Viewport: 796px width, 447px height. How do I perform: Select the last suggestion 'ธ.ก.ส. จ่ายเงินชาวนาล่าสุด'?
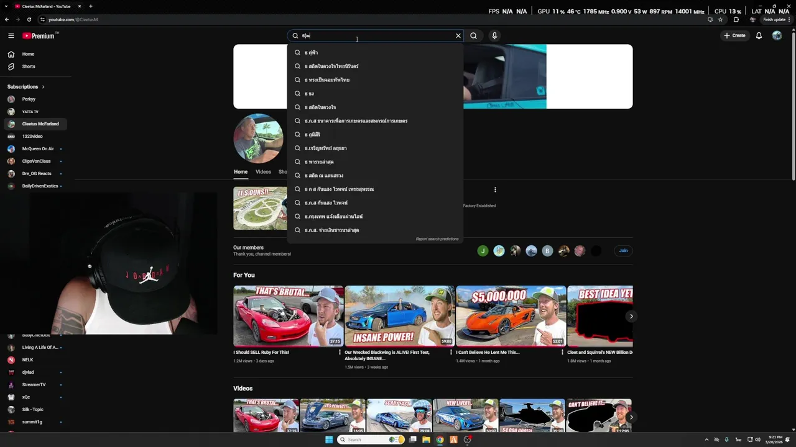(x=375, y=230)
